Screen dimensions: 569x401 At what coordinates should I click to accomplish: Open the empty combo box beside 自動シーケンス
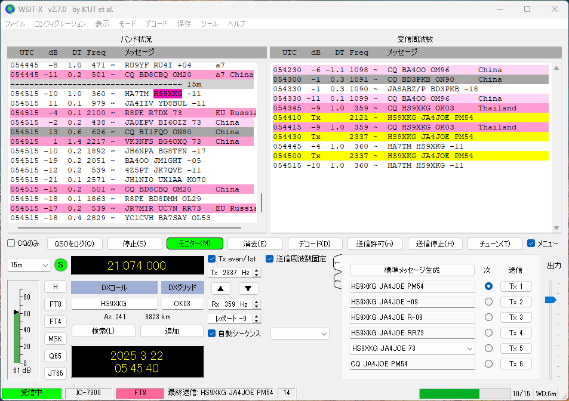tap(300, 334)
